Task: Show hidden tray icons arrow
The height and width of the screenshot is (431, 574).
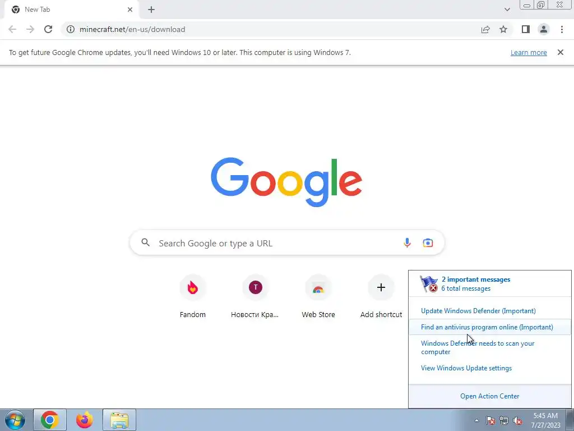Action: click(476, 420)
